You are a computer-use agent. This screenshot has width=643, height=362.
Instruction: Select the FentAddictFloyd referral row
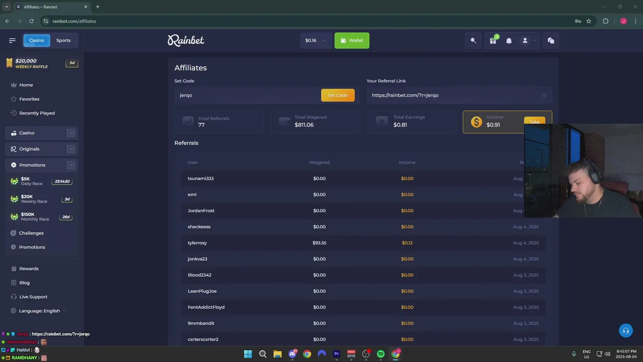[363, 307]
